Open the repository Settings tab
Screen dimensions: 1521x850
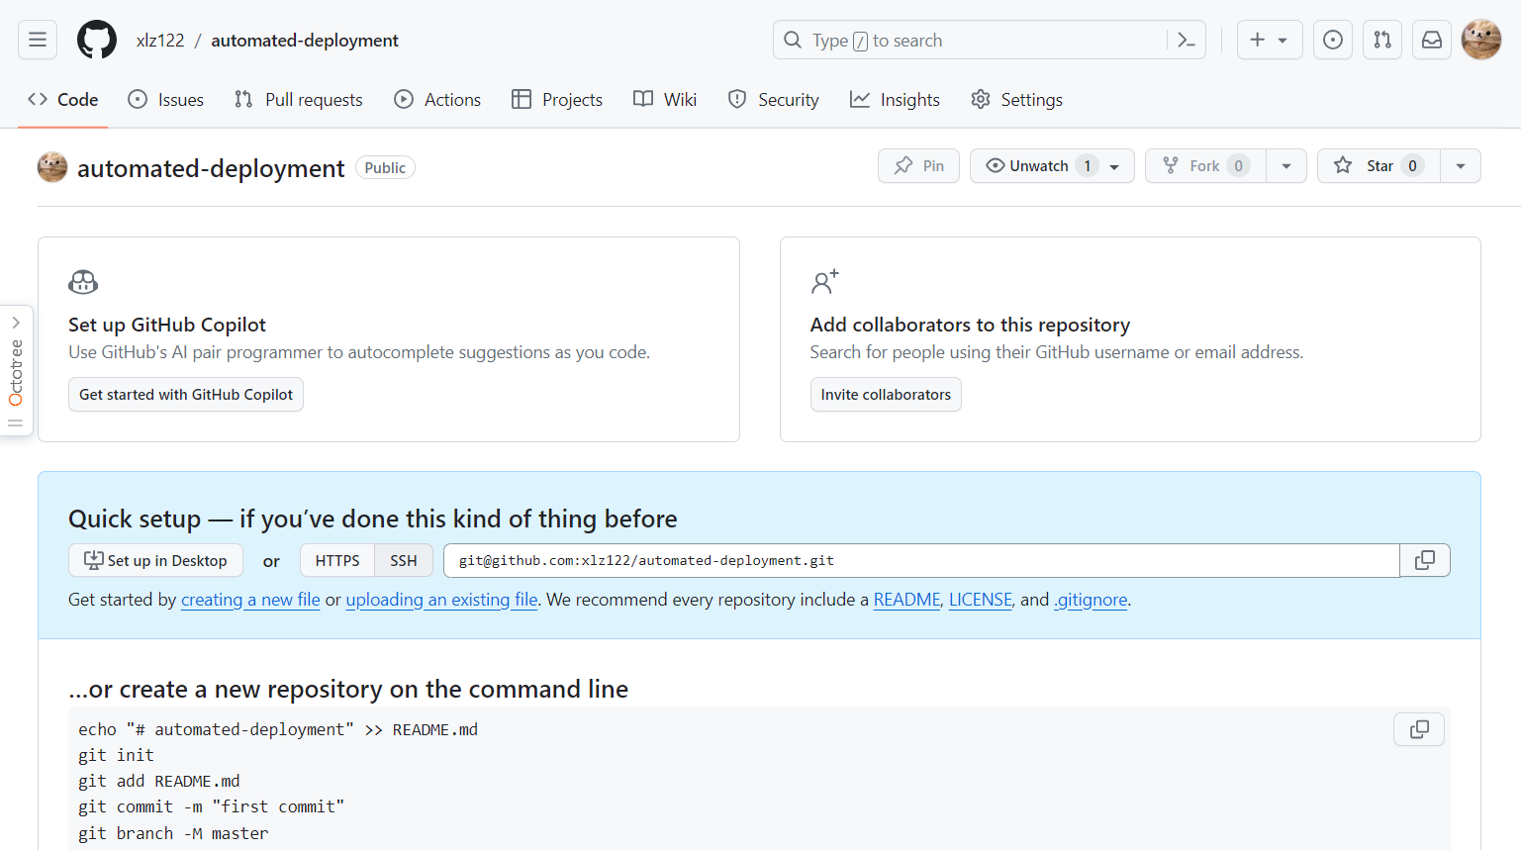(x=1016, y=100)
